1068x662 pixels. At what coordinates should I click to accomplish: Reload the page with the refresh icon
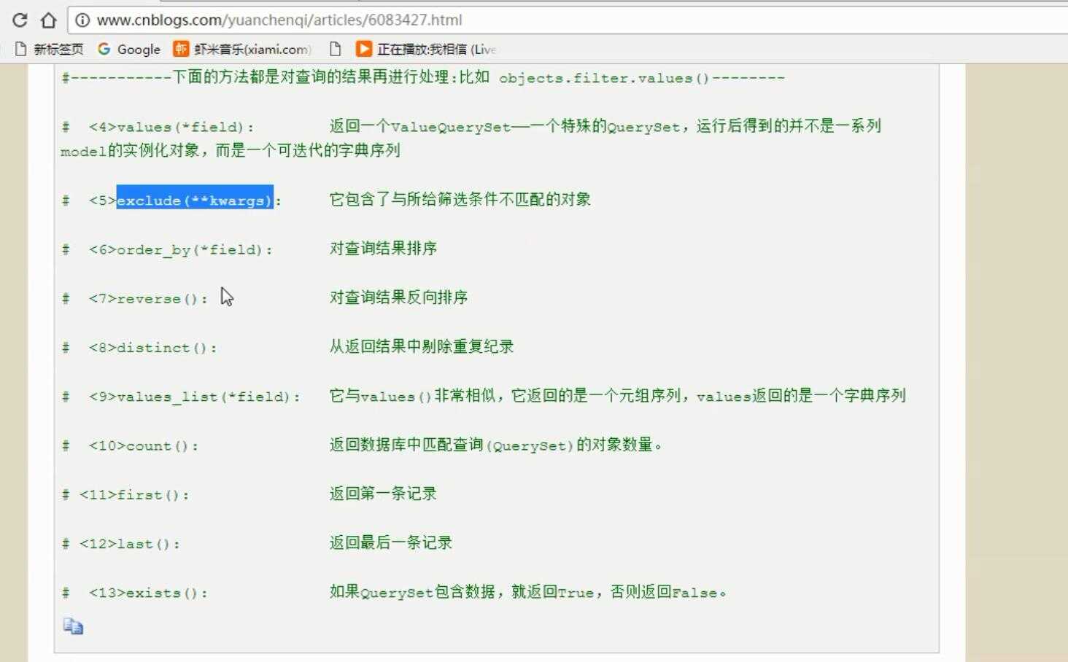click(20, 20)
